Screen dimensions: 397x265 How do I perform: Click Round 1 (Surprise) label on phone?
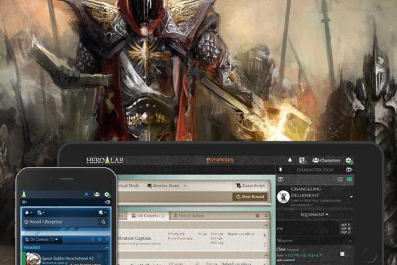click(x=46, y=222)
